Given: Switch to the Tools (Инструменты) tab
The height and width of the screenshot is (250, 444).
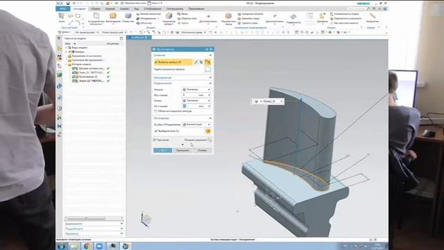Looking at the screenshot, I should (x=175, y=9).
